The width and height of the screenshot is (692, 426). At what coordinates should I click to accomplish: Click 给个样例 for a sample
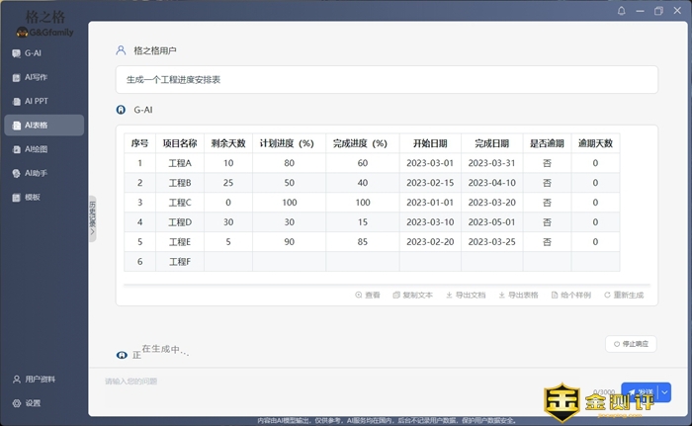click(x=570, y=295)
